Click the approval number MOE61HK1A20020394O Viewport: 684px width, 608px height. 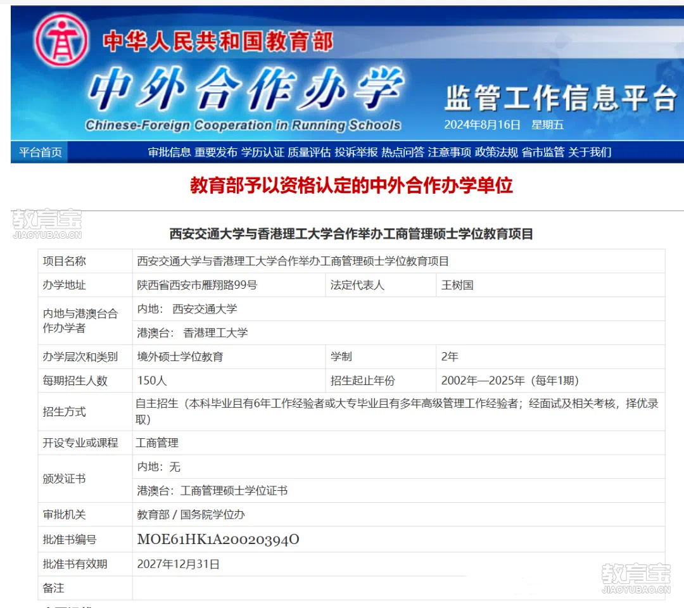[218, 540]
